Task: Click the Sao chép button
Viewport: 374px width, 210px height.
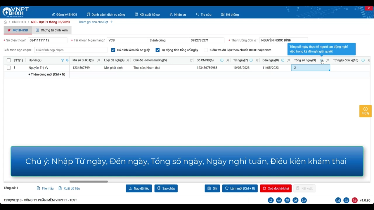Action: click(166, 188)
